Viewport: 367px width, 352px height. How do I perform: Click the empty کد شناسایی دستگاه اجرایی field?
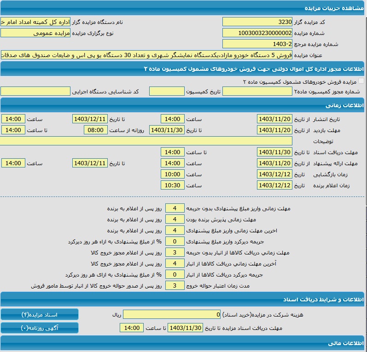35,91
